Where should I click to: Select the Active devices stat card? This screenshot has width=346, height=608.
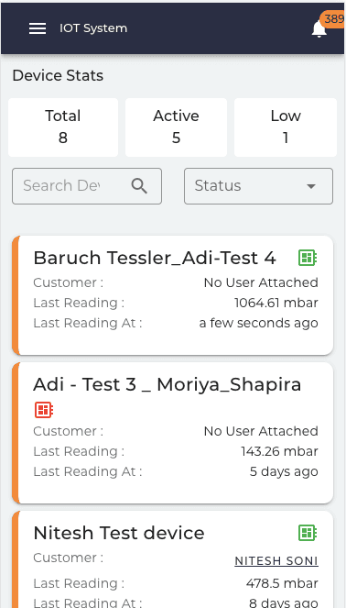coord(176,127)
